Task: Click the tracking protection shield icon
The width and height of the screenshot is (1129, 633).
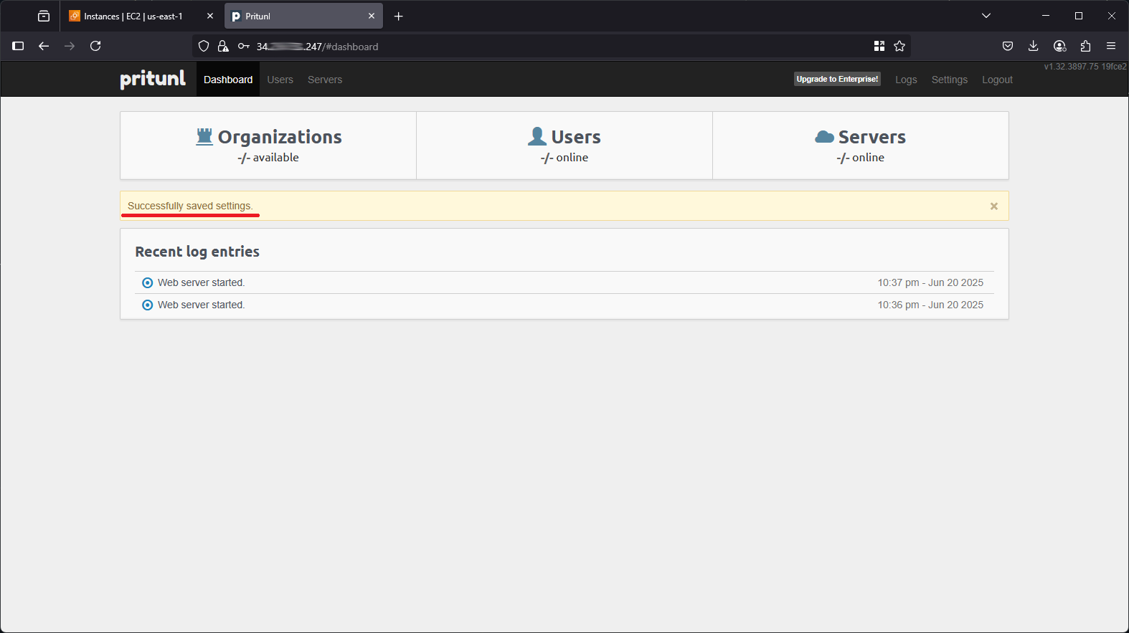Action: pos(204,46)
